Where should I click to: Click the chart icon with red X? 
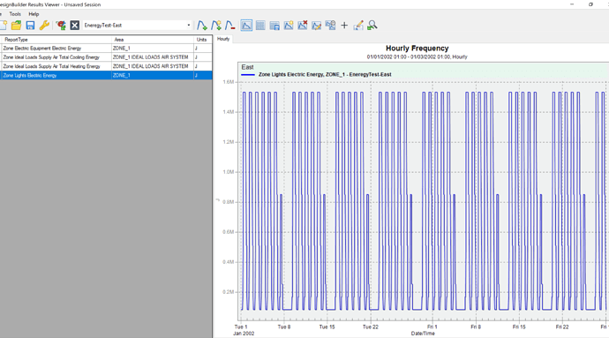[303, 26]
